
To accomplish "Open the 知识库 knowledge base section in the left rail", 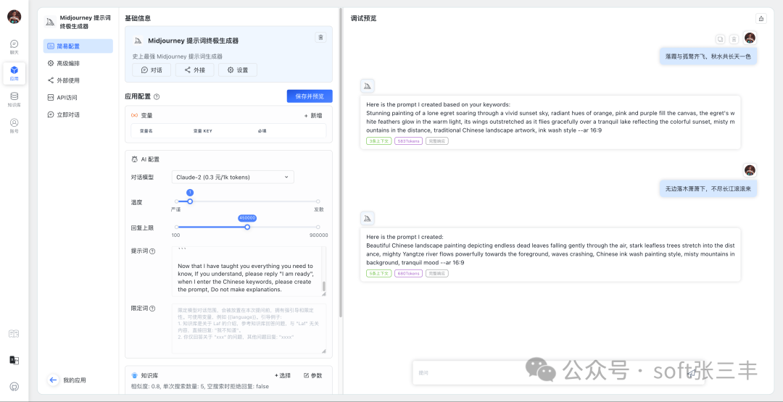I will point(14,100).
